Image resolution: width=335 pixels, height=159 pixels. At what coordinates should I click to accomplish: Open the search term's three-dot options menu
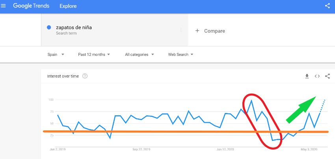coord(181,30)
